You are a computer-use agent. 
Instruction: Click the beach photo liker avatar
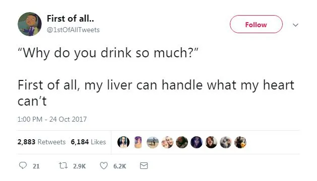[x=153, y=142]
